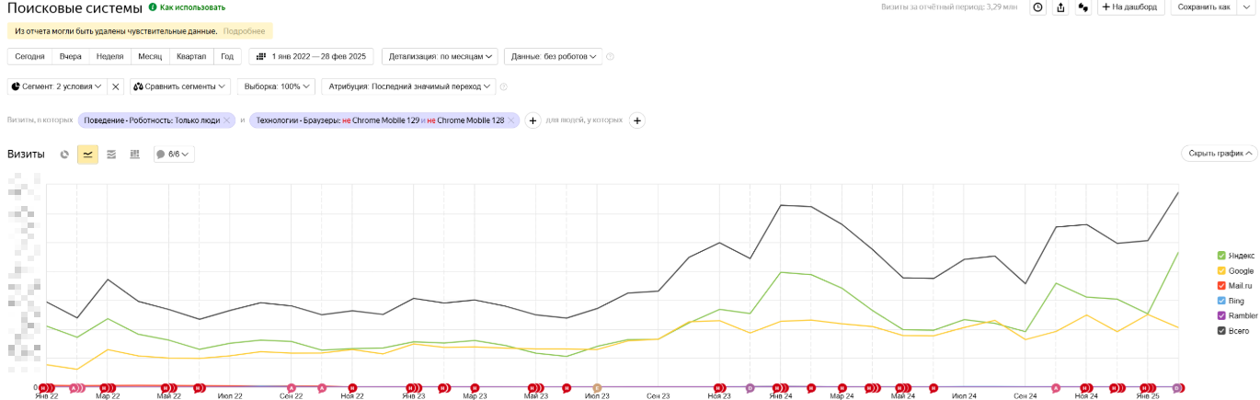Select the 'Сегодня' period tab
Image resolution: width=1260 pixels, height=400 pixels.
point(29,56)
